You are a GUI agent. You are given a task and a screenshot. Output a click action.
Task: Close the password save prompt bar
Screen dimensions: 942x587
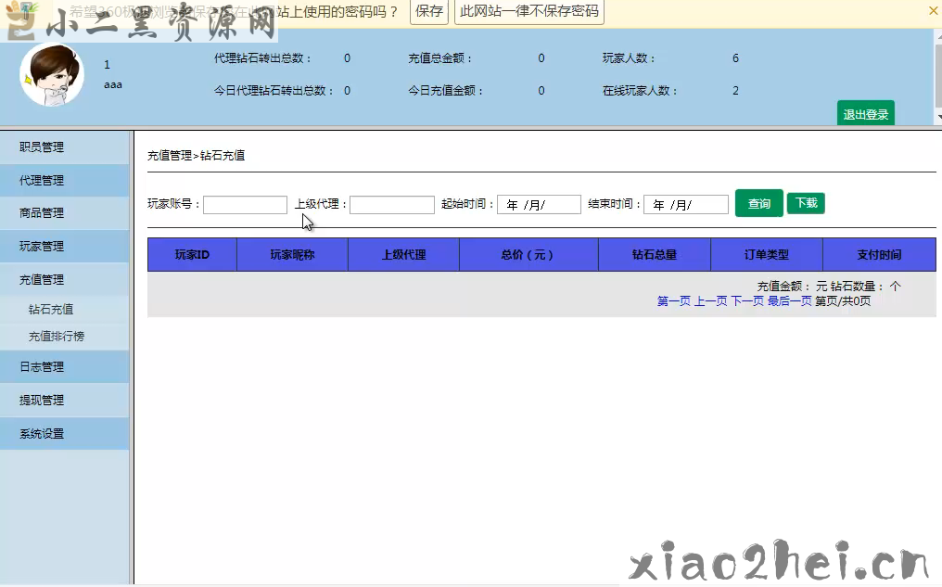[x=933, y=10]
